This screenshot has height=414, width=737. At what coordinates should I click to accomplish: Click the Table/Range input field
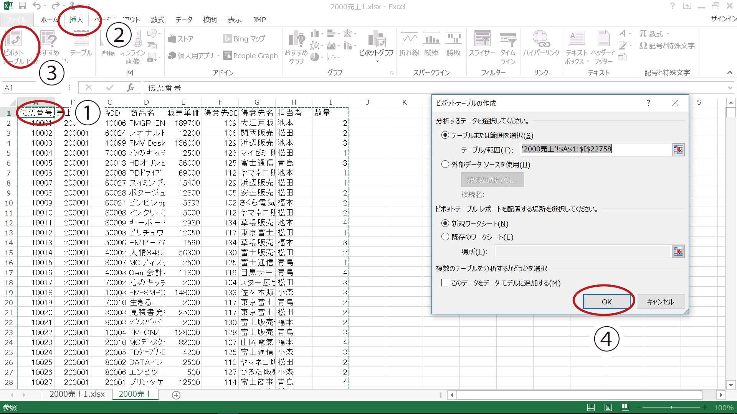tap(596, 149)
